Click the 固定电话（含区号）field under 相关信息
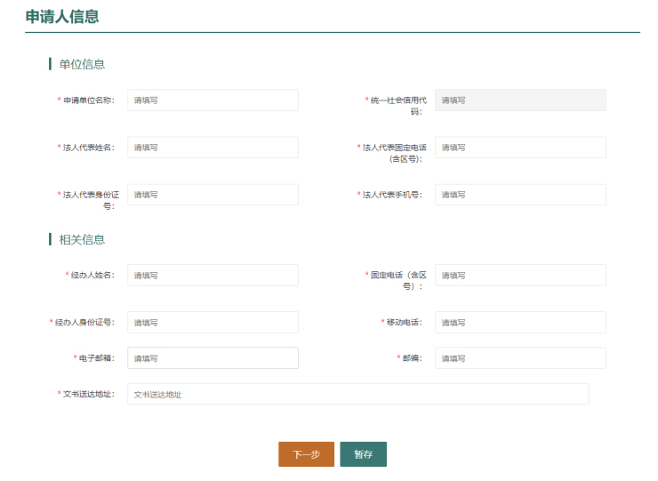Image resolution: width=658 pixels, height=481 pixels. [x=520, y=276]
